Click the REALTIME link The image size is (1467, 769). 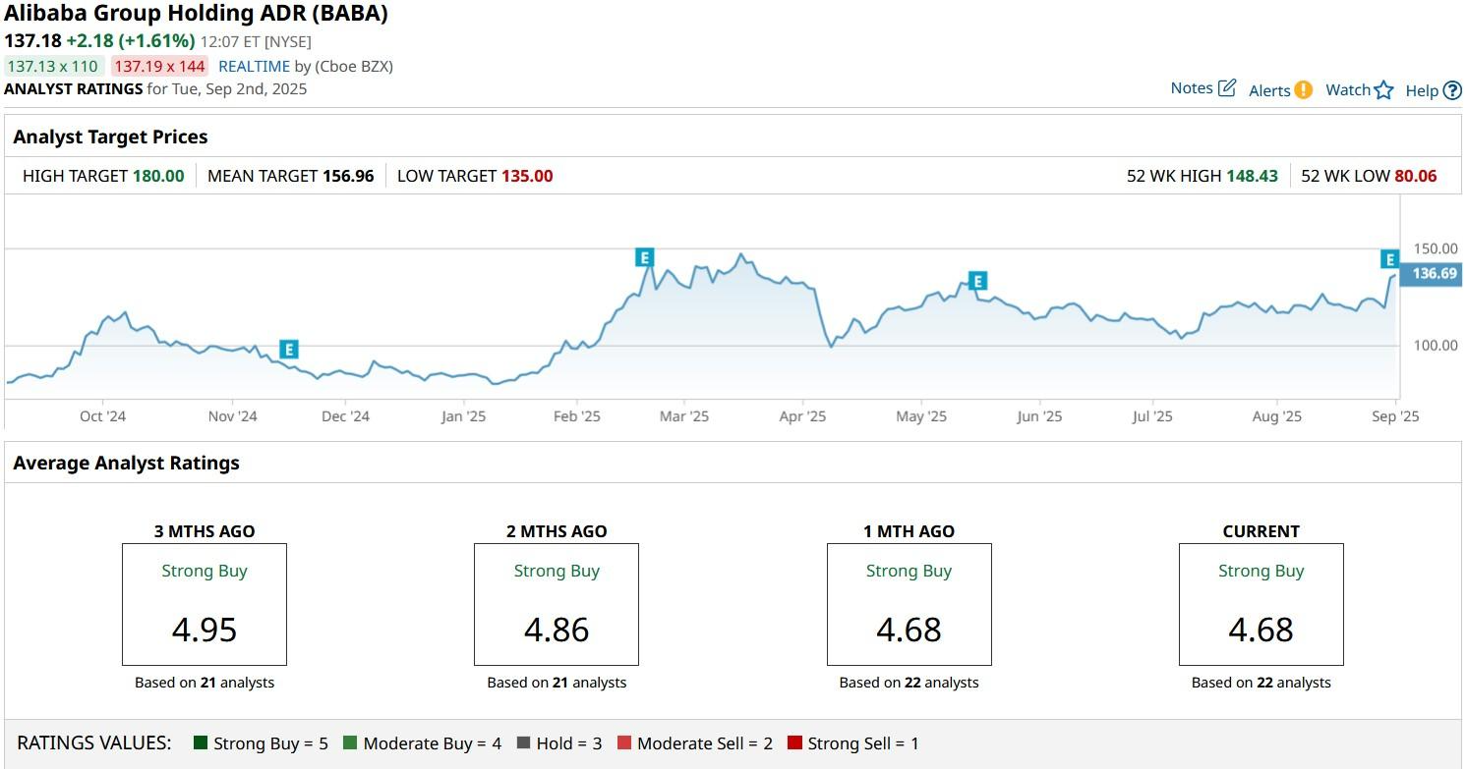coord(254,67)
